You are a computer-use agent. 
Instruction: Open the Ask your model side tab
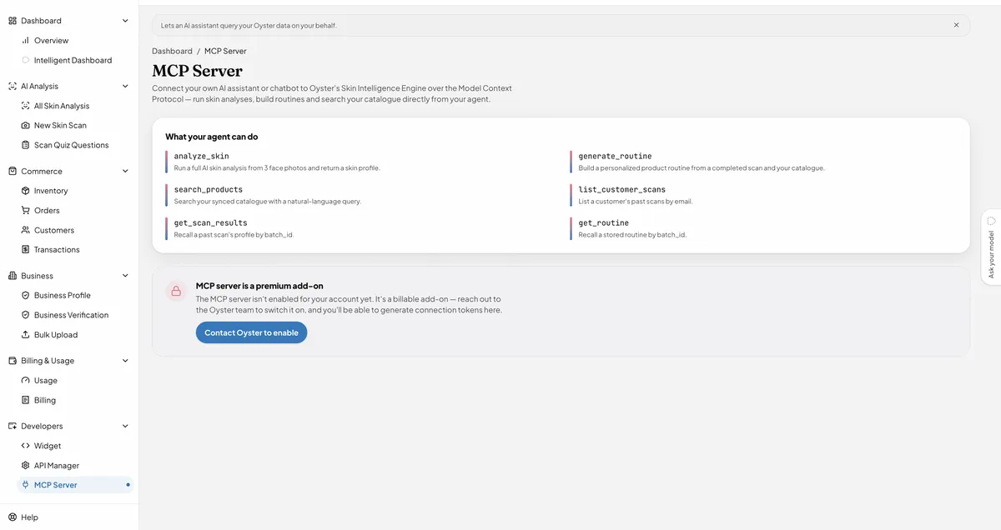[991, 247]
